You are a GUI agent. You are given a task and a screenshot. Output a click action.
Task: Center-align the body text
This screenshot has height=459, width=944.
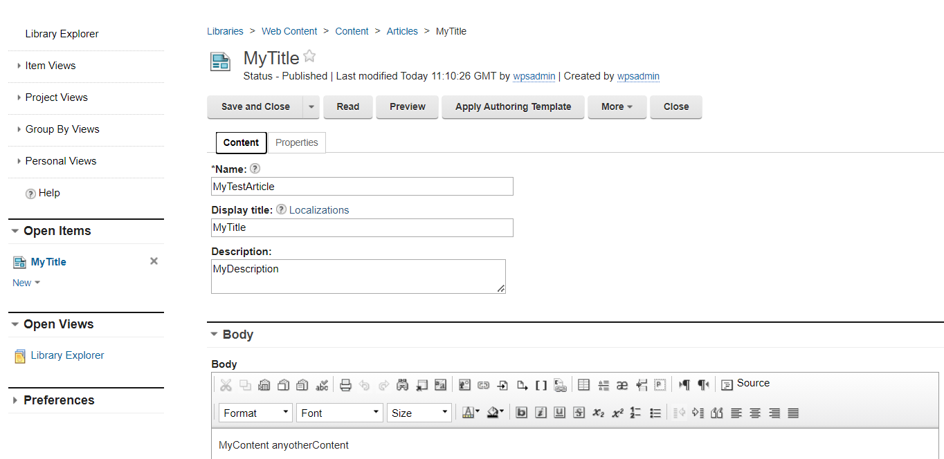[x=755, y=413]
